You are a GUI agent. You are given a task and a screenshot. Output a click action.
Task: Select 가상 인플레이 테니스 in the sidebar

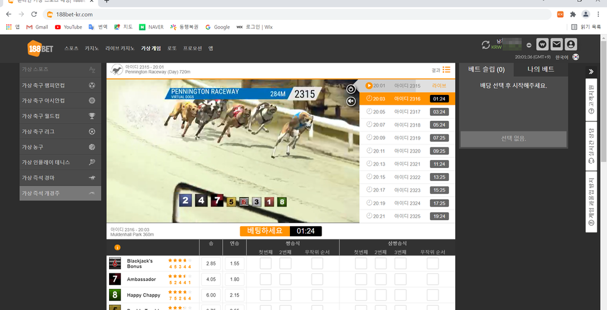pyautogui.click(x=61, y=162)
